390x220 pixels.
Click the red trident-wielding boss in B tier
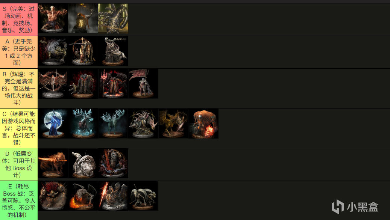pyautogui.click(x=113, y=84)
